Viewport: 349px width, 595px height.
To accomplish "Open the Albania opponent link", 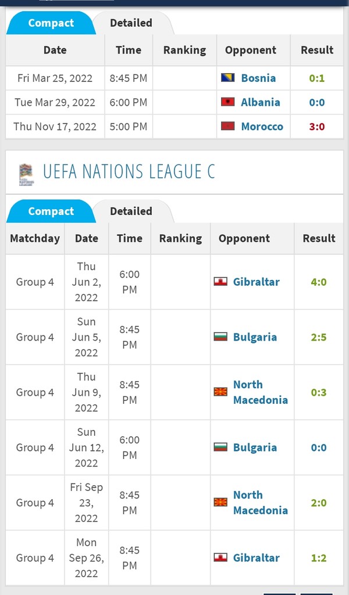I will click(x=260, y=102).
